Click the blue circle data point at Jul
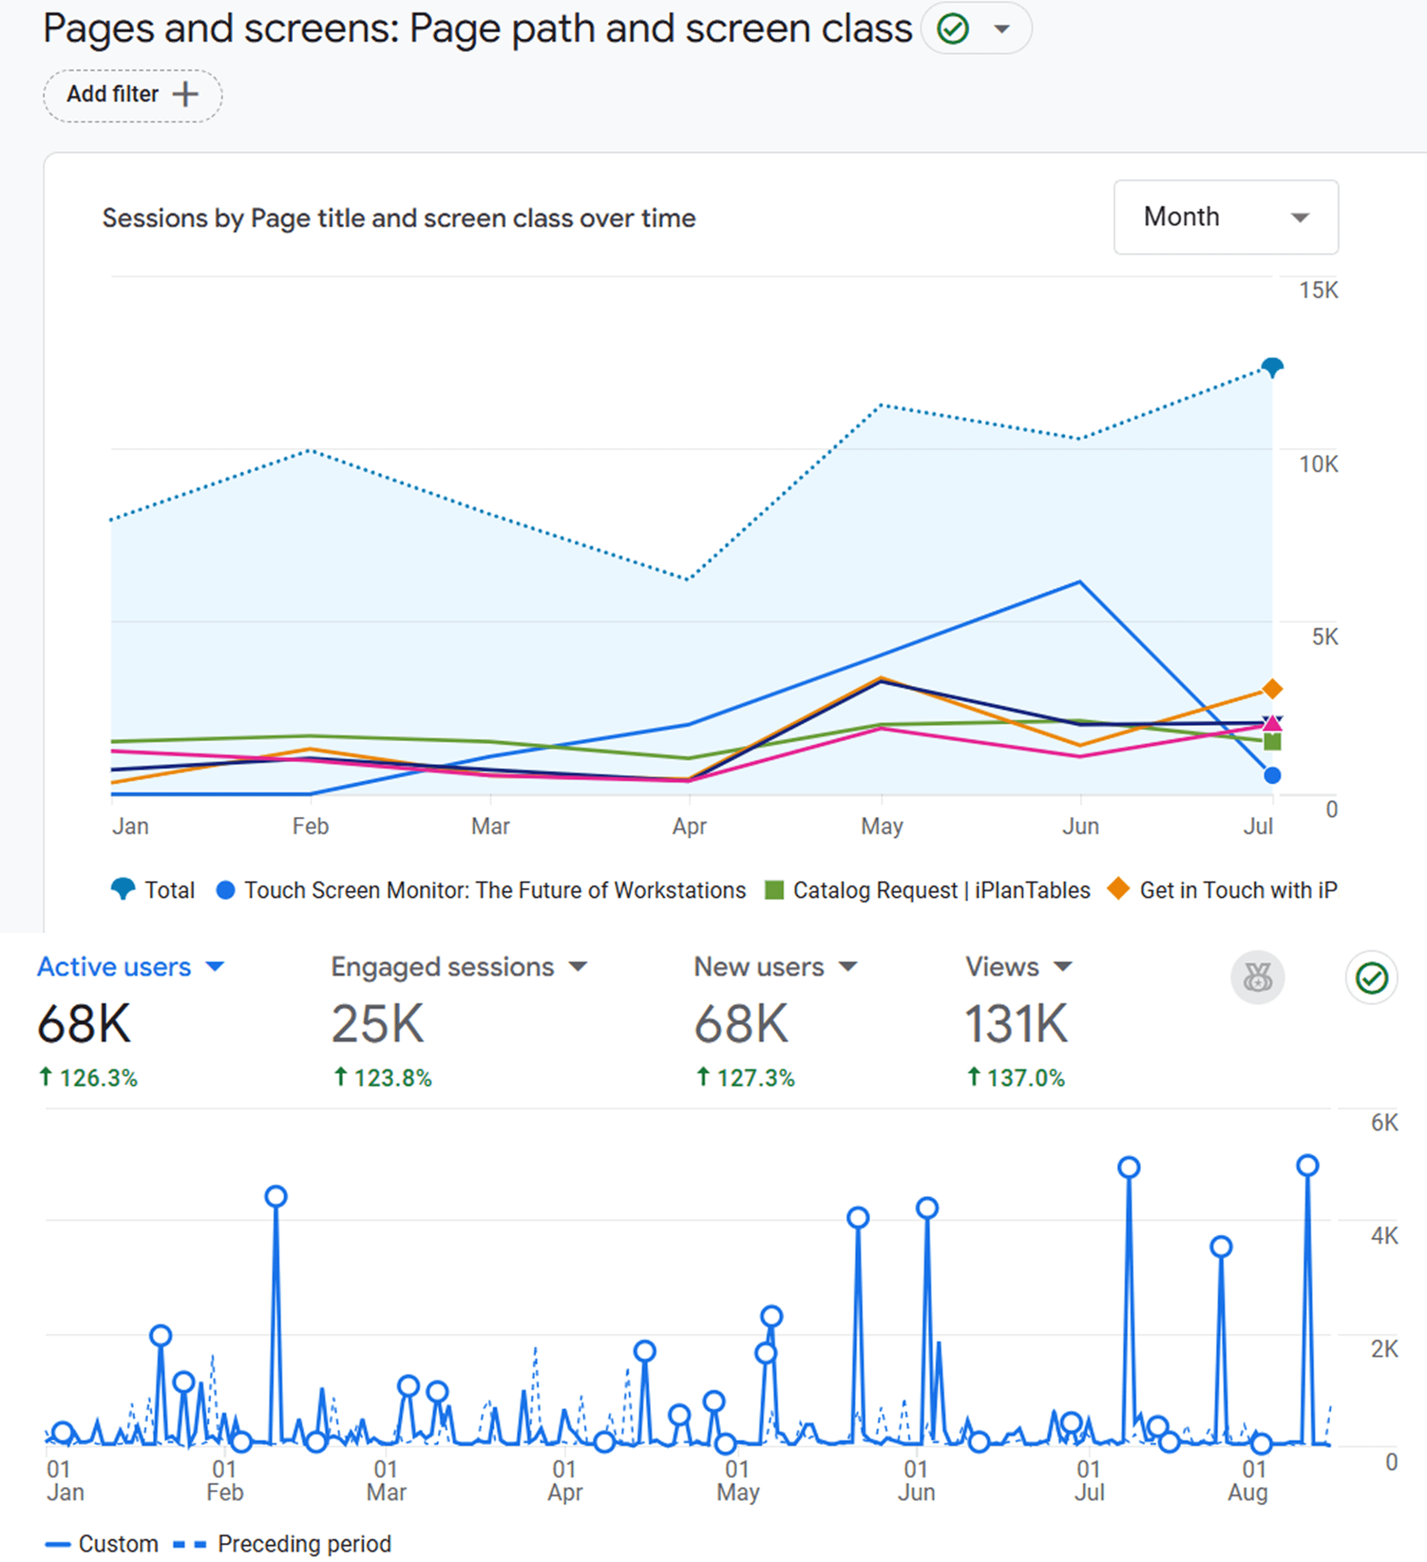This screenshot has height=1562, width=1427. pos(1272,775)
